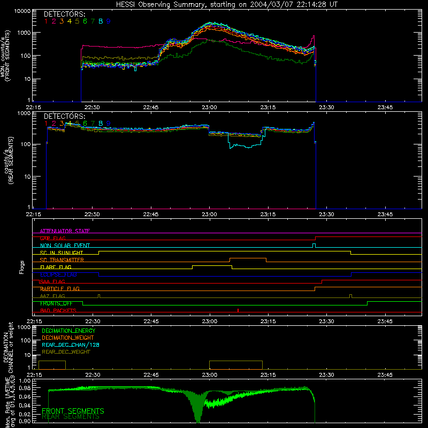Select detector 2 legend number in front segments plot

54,21
